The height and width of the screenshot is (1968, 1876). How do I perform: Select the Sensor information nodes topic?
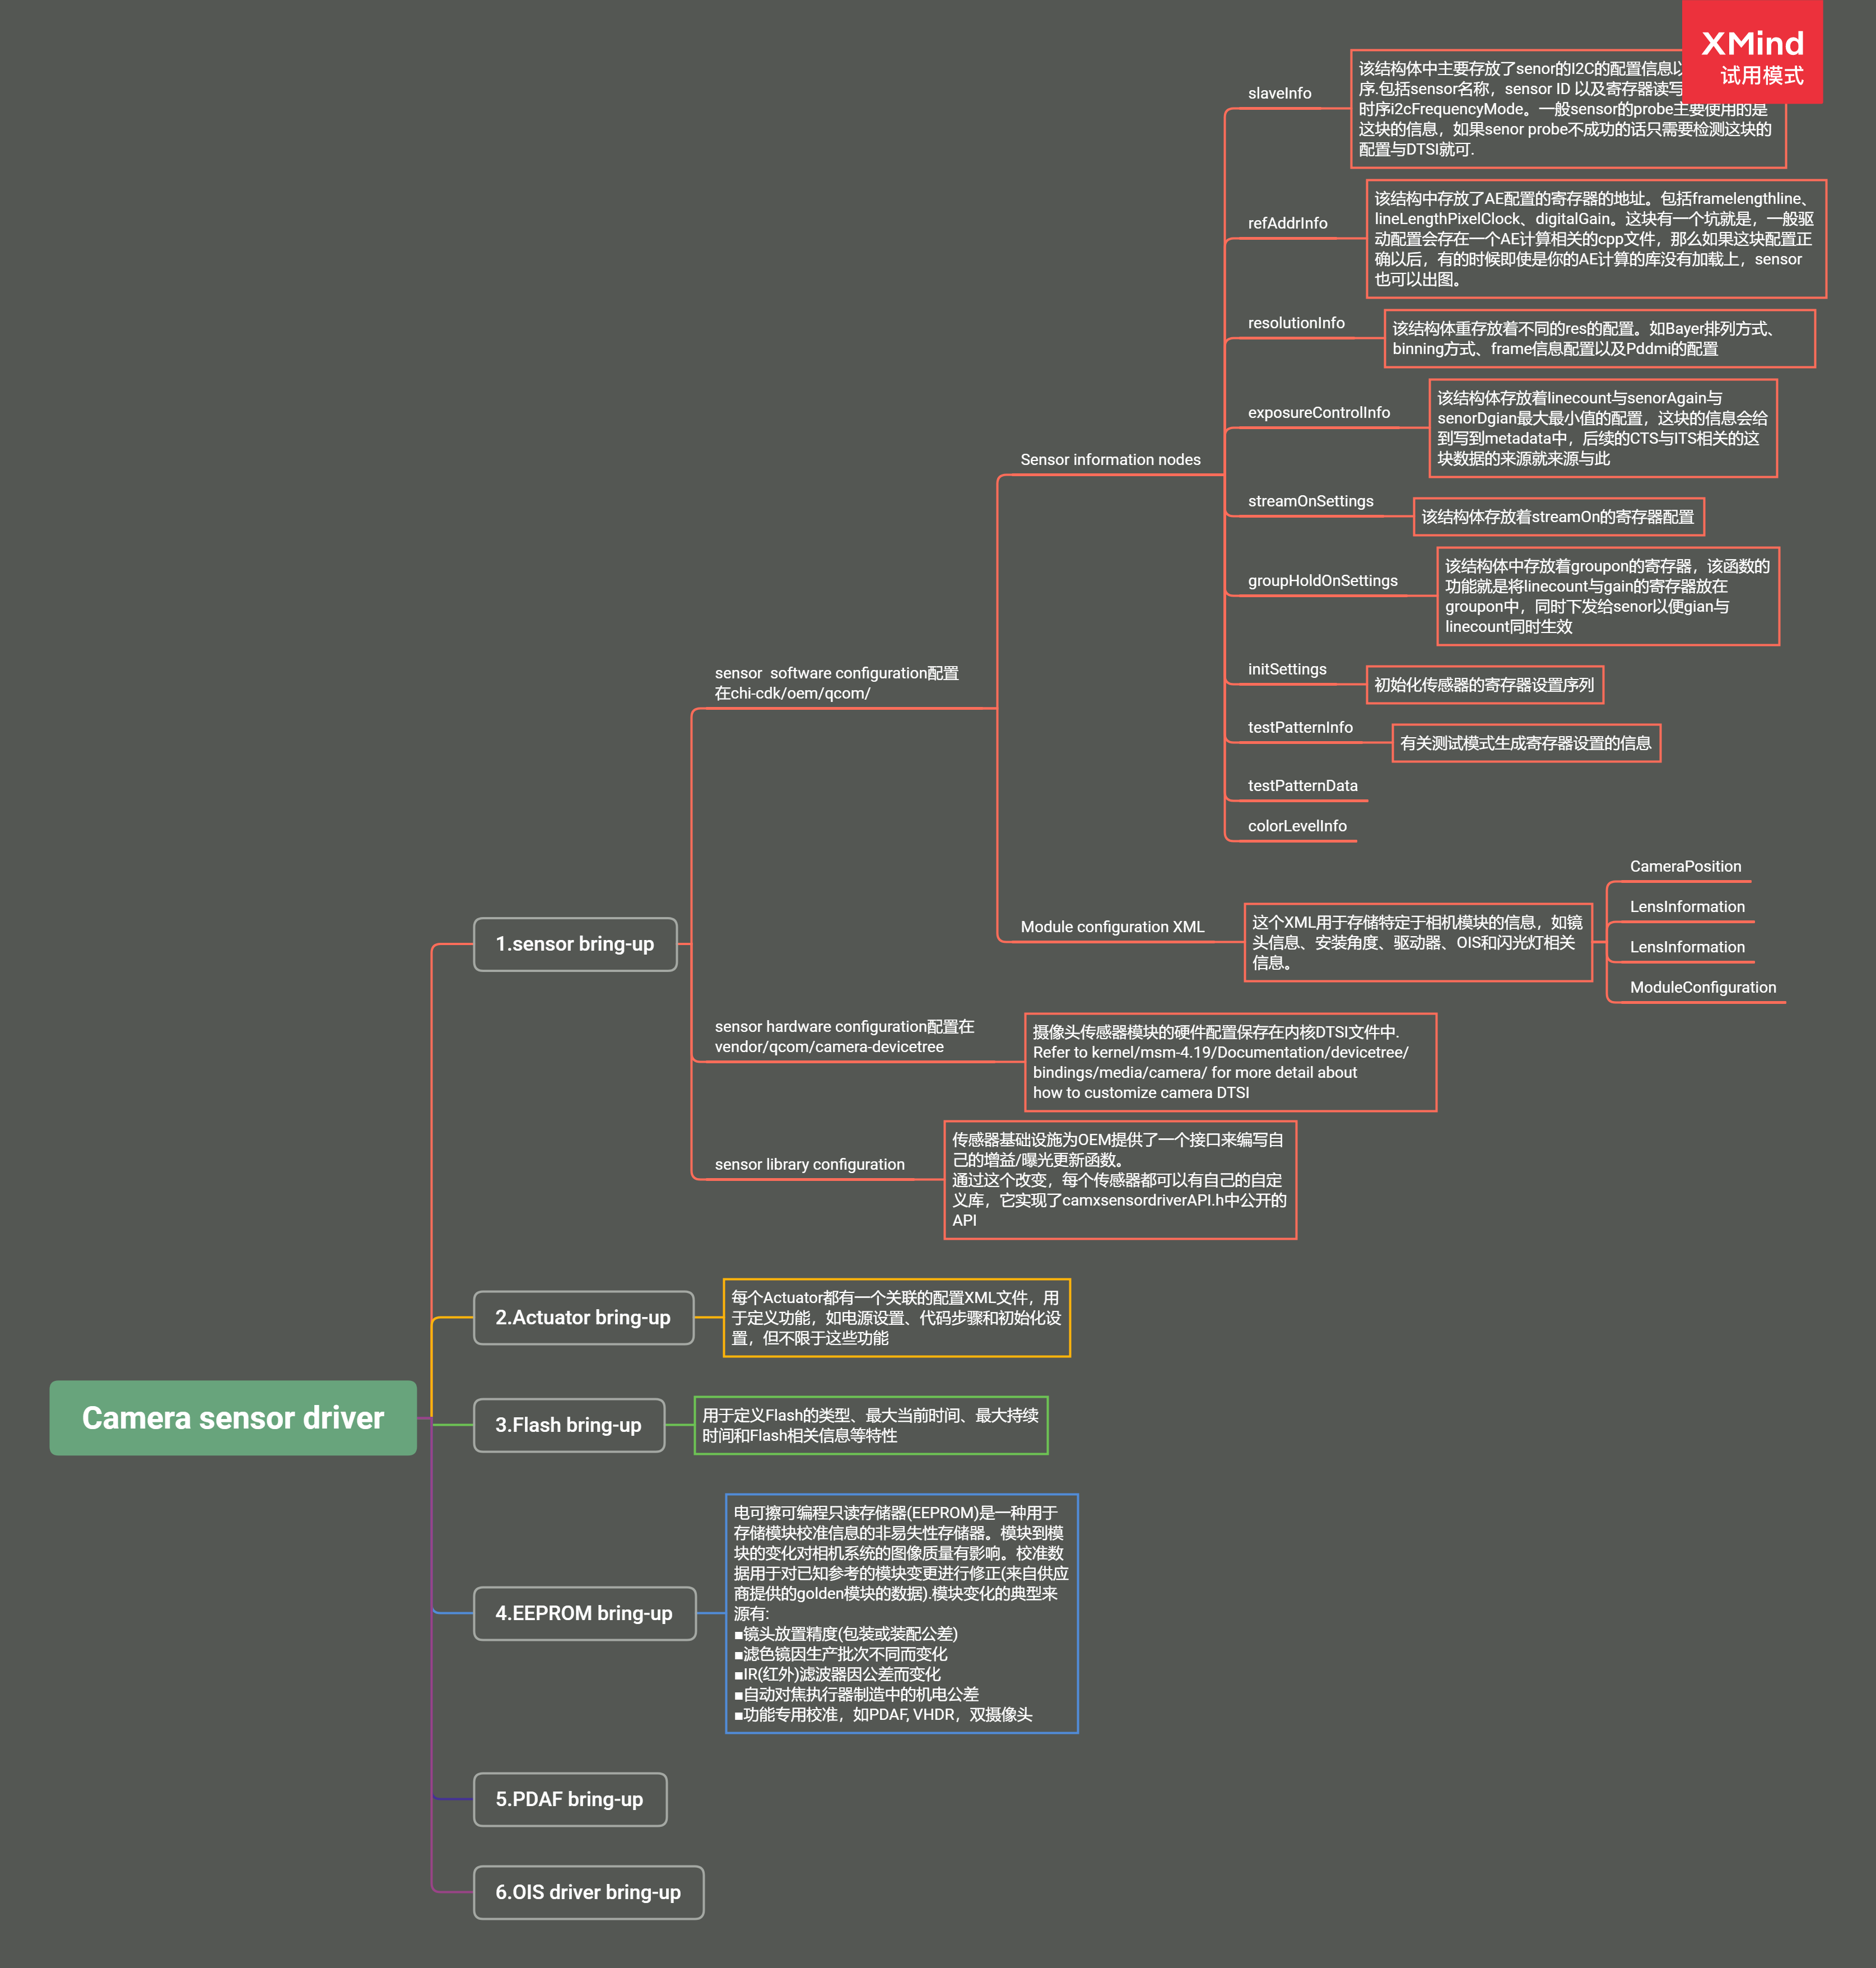pyautogui.click(x=1110, y=460)
